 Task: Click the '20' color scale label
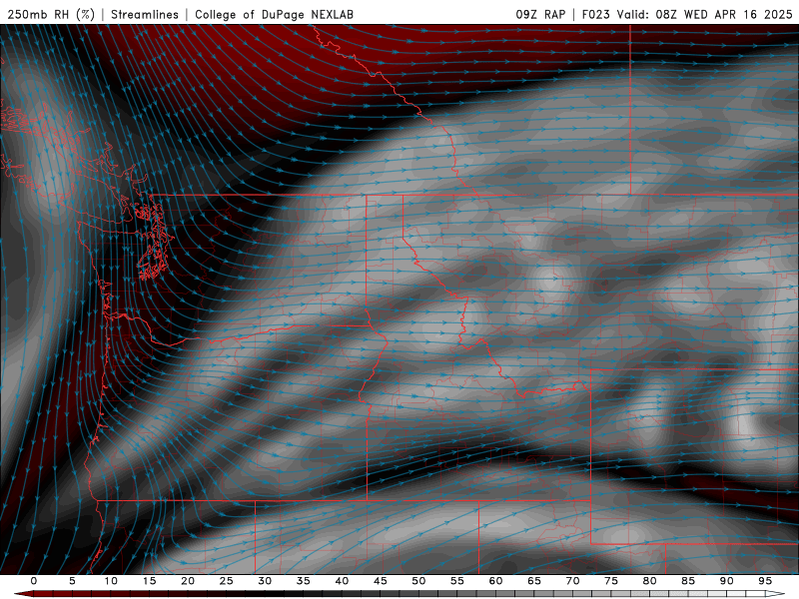pyautogui.click(x=188, y=581)
